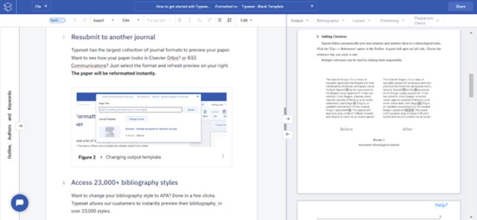Click the Figure 2 screenshot thumbnail
477x220 pixels.
pos(151,120)
